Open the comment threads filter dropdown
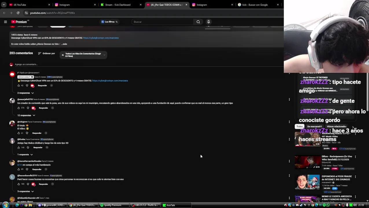 coord(83,55)
